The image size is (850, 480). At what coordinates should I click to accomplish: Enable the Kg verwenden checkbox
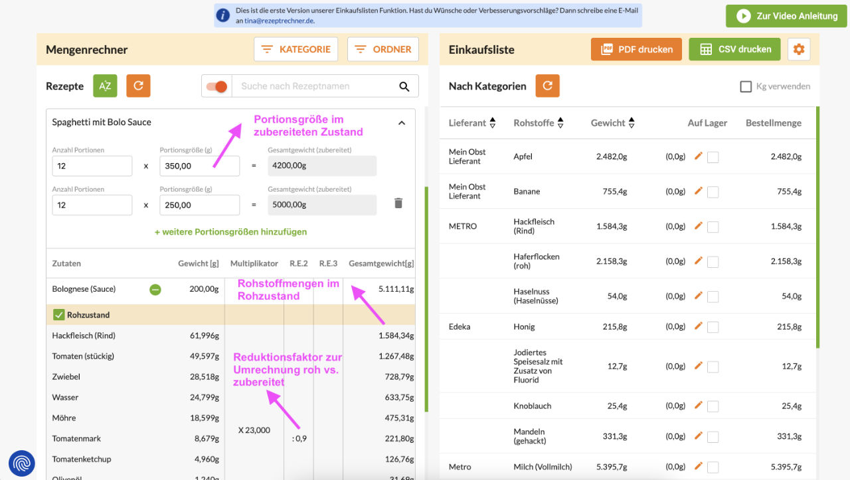pos(746,86)
